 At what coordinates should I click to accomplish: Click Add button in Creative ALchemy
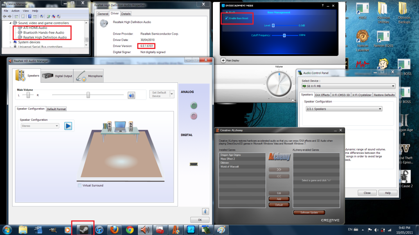coord(279,199)
